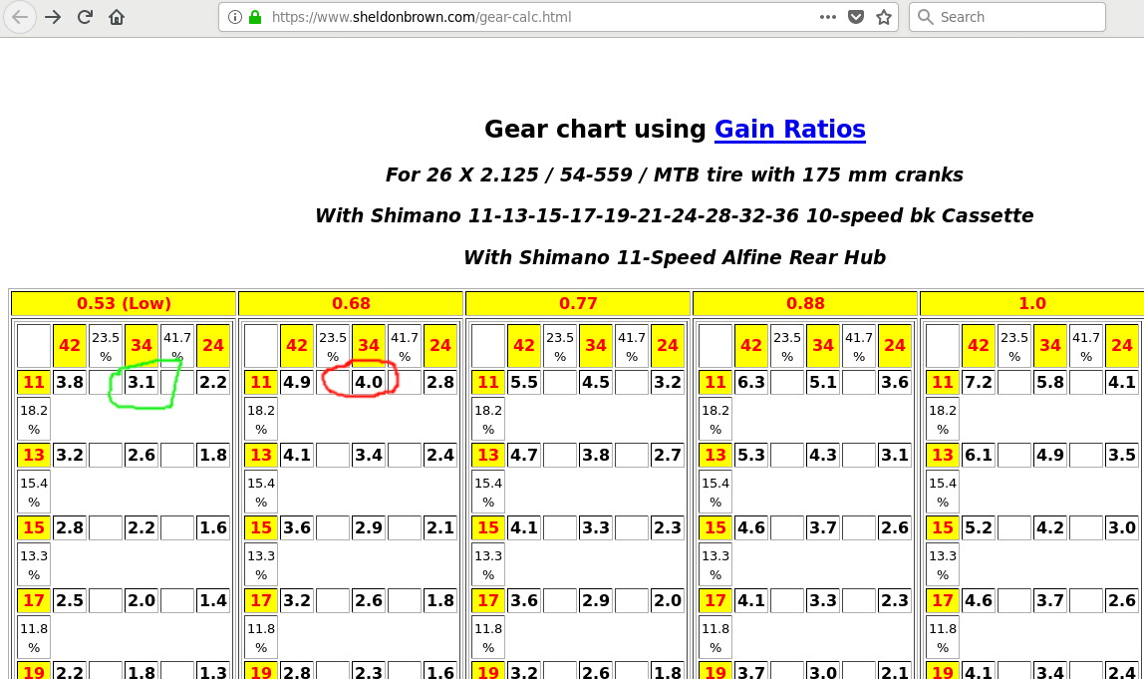Click the 11.8 % cell in the 0.88 table

715,637
